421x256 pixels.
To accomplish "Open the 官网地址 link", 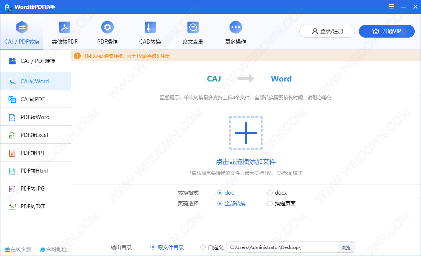I will coord(54,250).
